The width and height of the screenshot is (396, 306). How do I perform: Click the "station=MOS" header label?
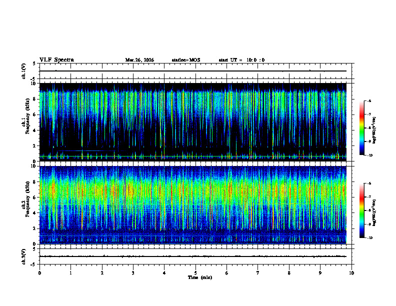coord(186,60)
